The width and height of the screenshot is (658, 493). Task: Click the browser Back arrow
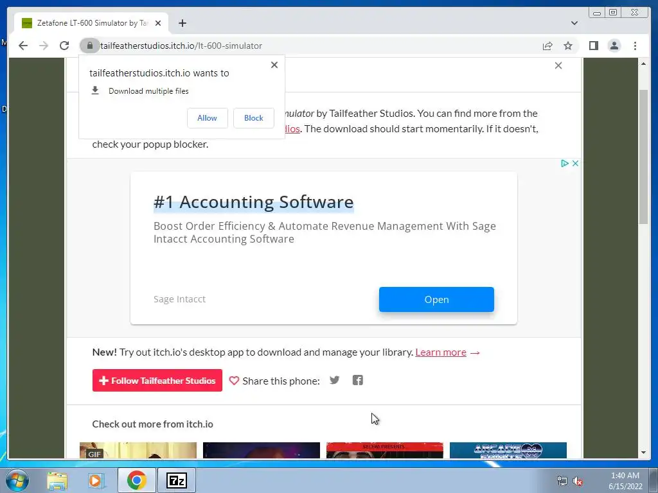pyautogui.click(x=23, y=46)
